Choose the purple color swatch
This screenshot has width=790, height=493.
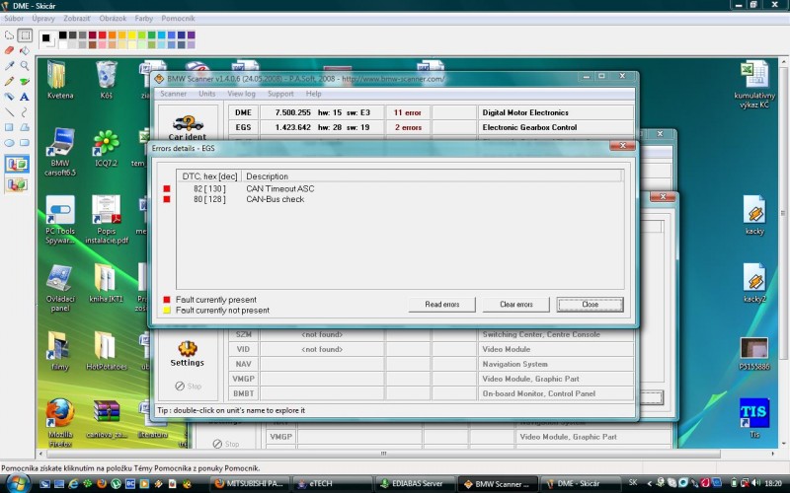click(x=191, y=35)
